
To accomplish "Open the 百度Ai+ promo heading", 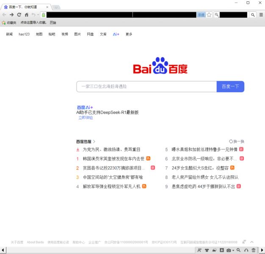I will (x=85, y=108).
